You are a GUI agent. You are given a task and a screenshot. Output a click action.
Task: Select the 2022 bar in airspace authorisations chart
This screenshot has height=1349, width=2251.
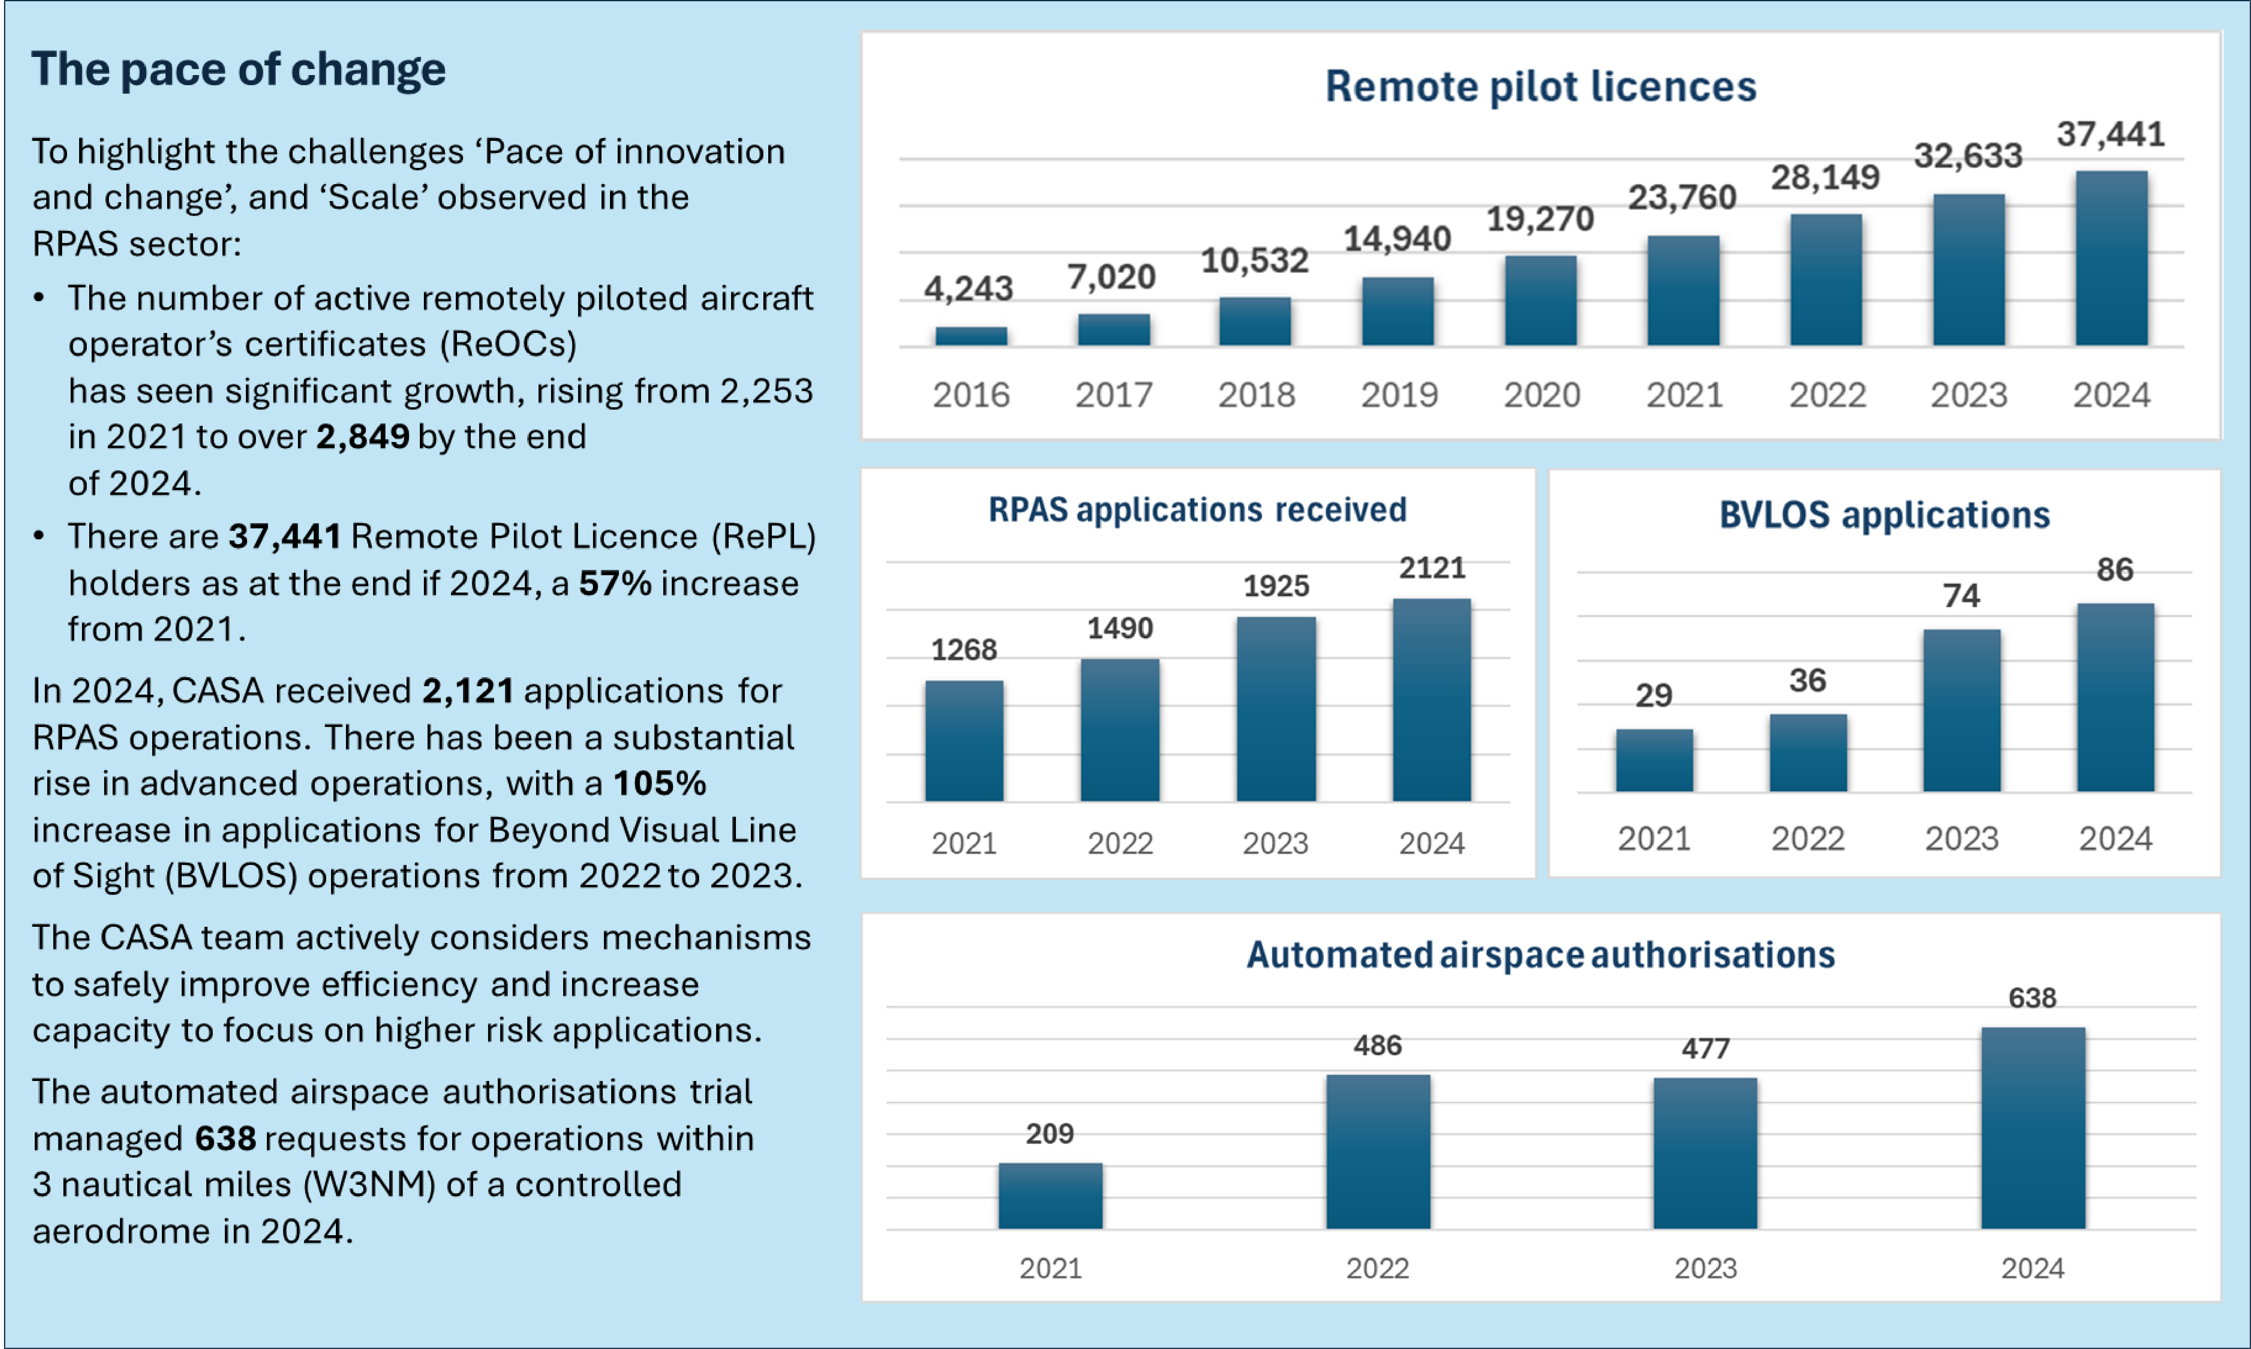1378,1152
